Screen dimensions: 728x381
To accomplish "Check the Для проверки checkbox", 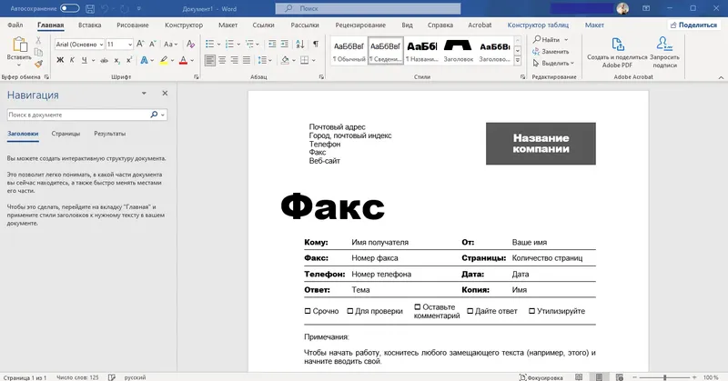I will (x=350, y=311).
